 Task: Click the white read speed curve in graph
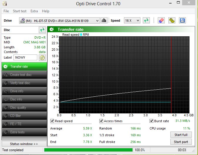point(117,94)
